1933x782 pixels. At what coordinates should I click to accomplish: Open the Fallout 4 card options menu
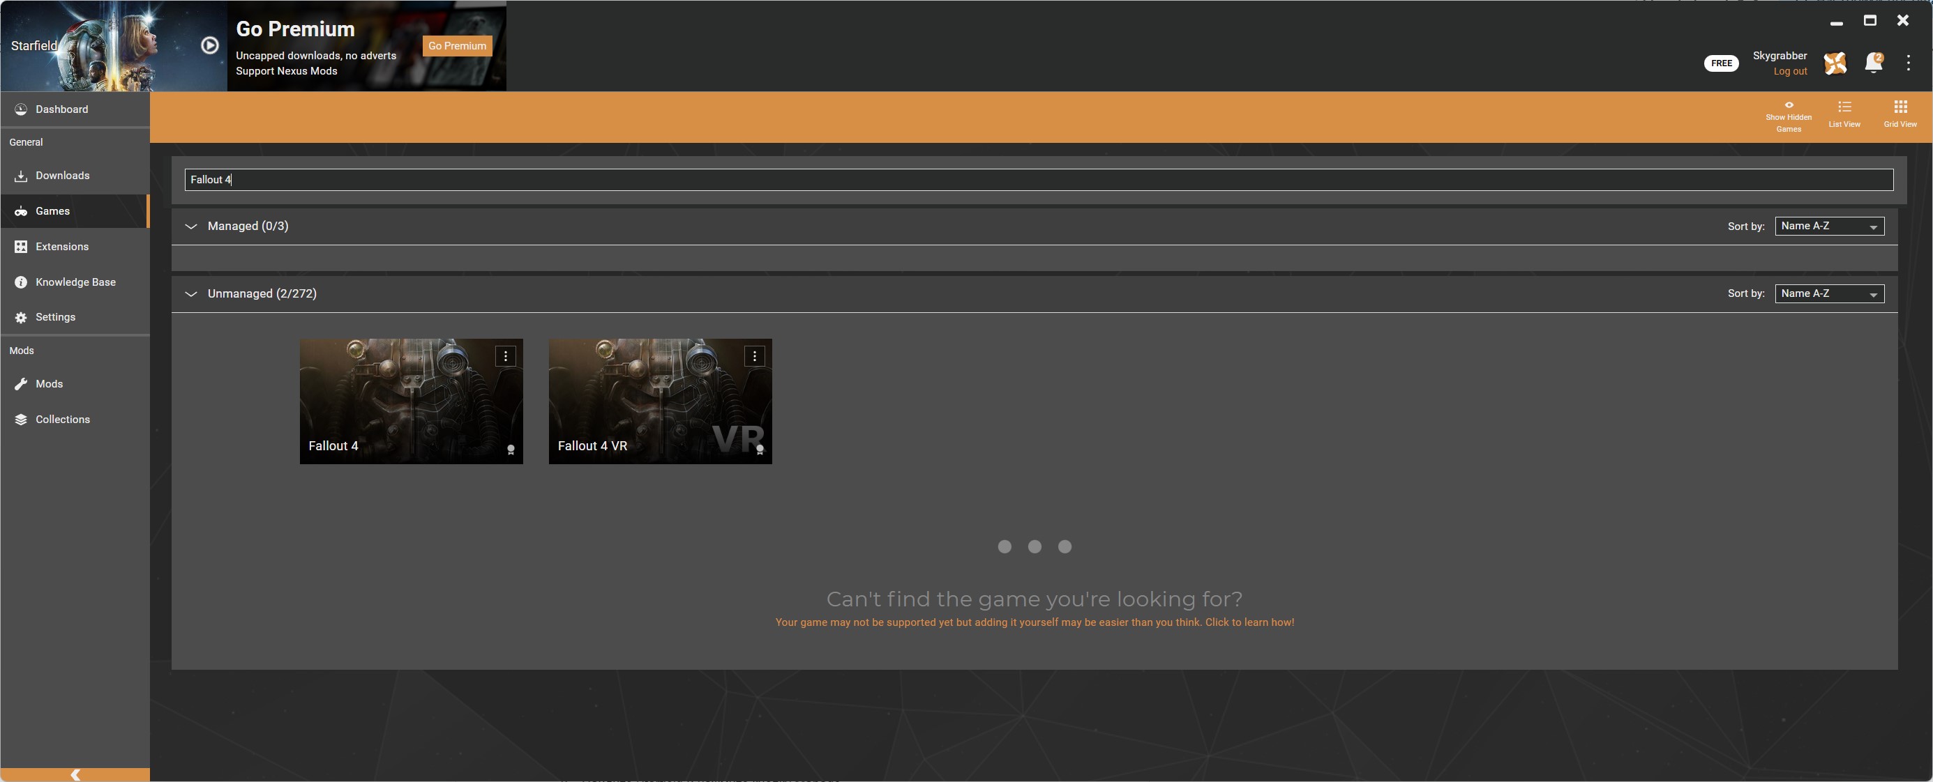(x=506, y=356)
